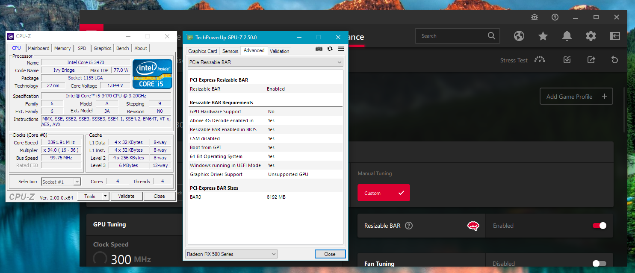The width and height of the screenshot is (635, 273).
Task: Open notifications via the bell icon
Action: (x=567, y=36)
